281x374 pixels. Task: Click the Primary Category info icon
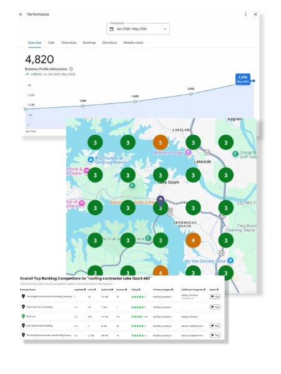tap(172, 290)
